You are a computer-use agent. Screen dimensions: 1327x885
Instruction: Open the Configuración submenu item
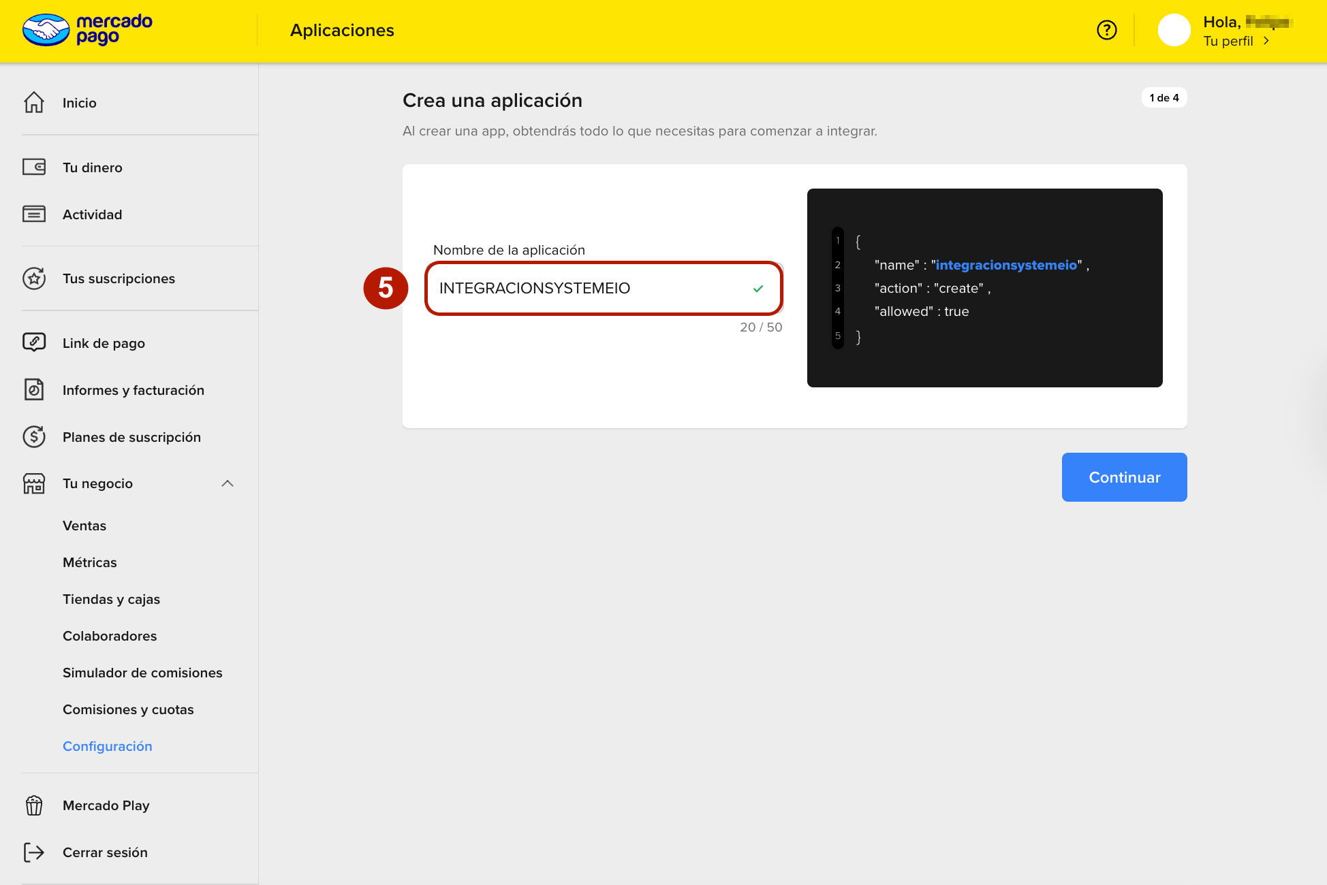(x=108, y=746)
